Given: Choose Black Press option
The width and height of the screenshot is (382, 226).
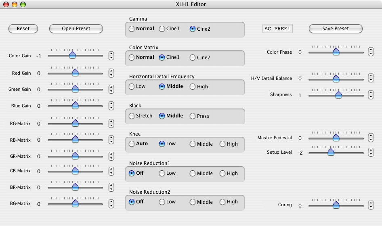Looking at the screenshot, I should coord(193,116).
